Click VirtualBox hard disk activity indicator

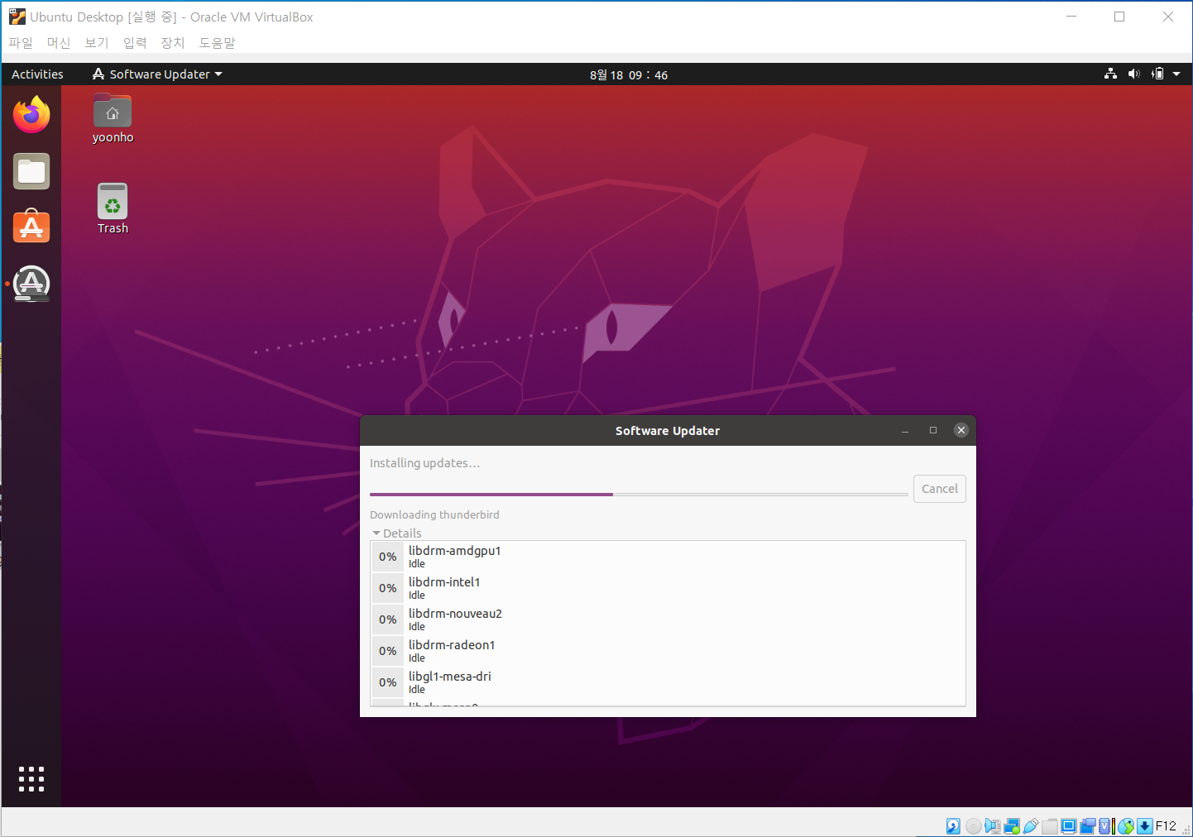[953, 826]
